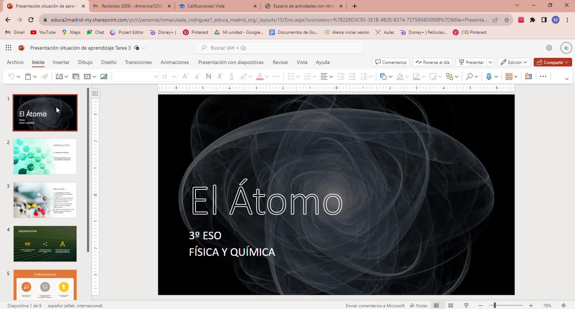This screenshot has height=309, width=575.
Task: Expand the Presentar options arrow
Action: 490,62
